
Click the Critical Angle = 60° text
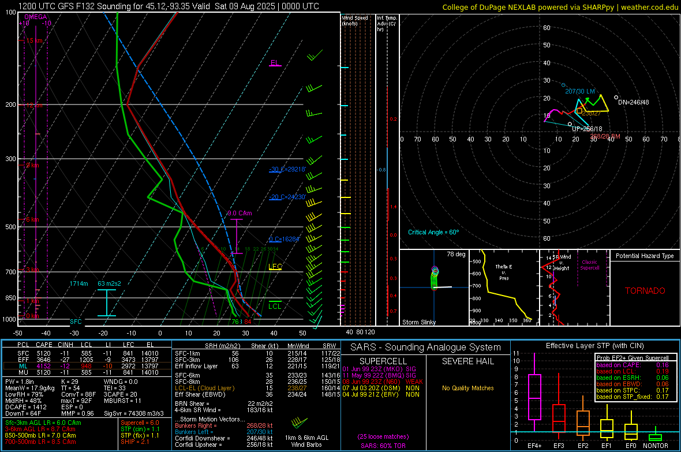433,232
